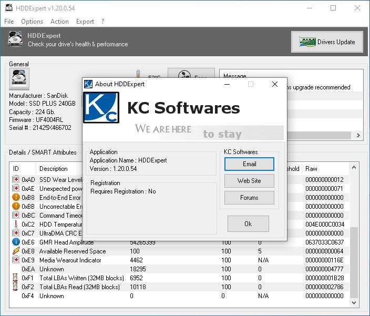370x316 pixels.
Task: Select the 0xEA Unknown row
Action: pyautogui.click(x=179, y=269)
